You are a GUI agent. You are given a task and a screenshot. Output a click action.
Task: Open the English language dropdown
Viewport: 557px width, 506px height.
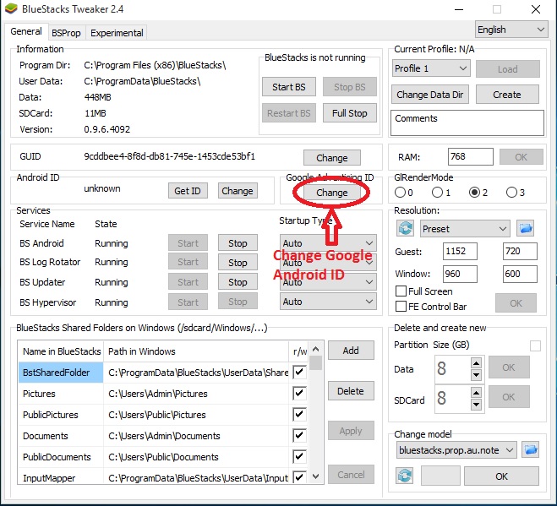511,30
